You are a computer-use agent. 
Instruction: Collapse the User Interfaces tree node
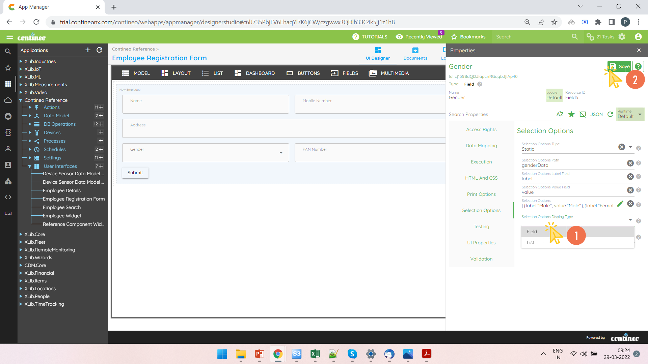(30, 166)
